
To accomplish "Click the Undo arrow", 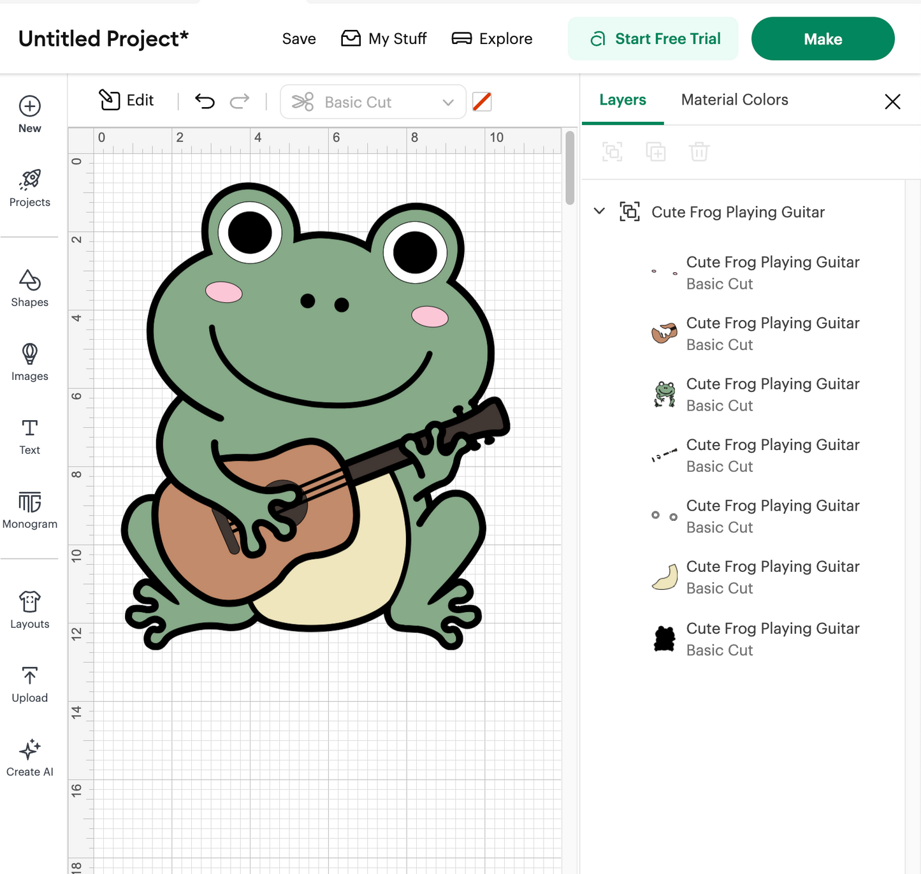I will [x=204, y=101].
